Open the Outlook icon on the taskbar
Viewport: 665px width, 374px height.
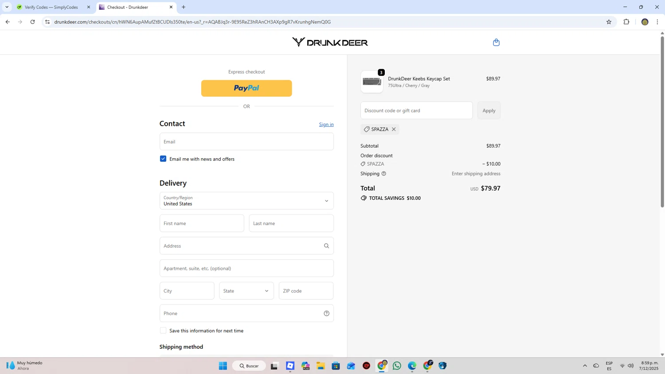pos(351,366)
